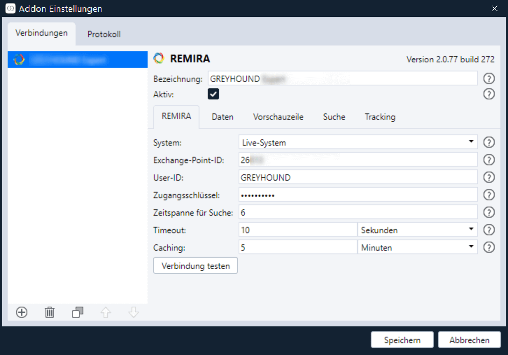The width and height of the screenshot is (508, 355).
Task: Open help for the Bezeichnung field
Action: [x=489, y=78]
